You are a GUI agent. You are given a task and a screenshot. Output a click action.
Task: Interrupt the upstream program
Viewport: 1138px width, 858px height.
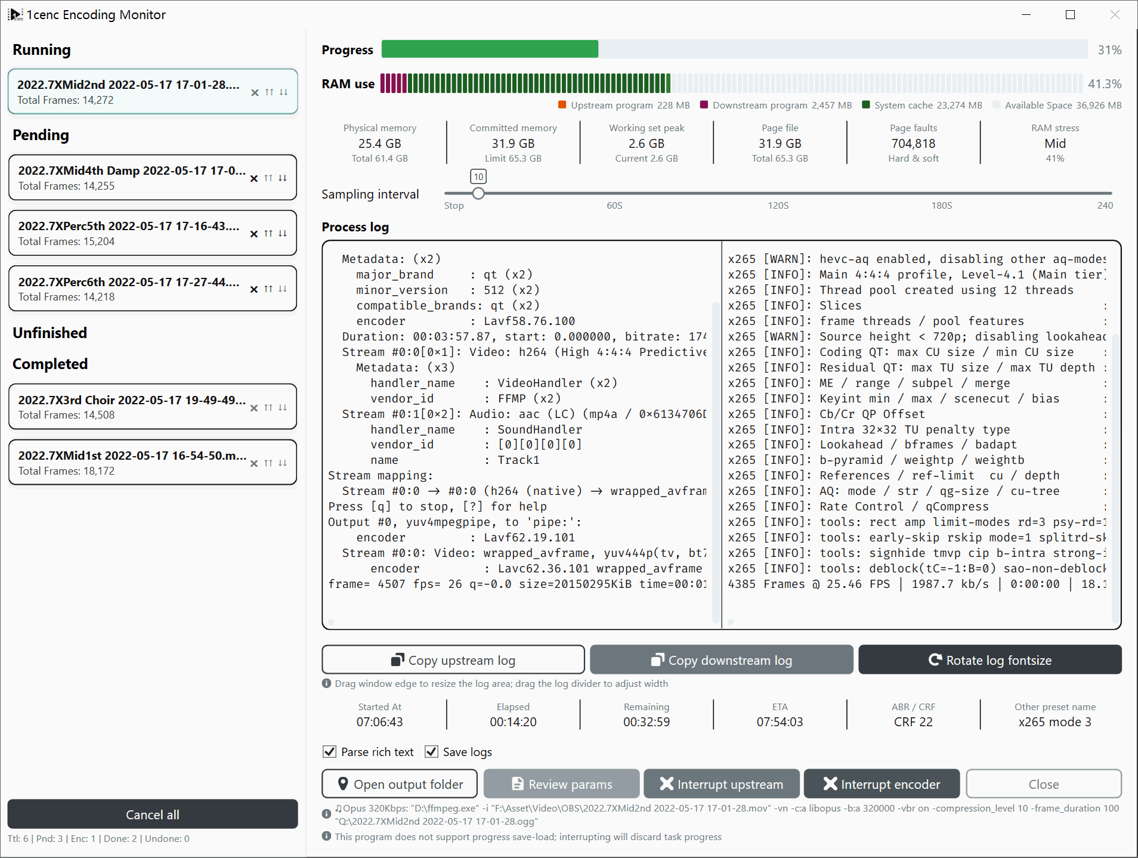[x=722, y=784]
